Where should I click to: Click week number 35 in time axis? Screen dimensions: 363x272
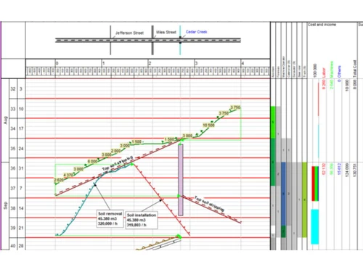pos(13,149)
